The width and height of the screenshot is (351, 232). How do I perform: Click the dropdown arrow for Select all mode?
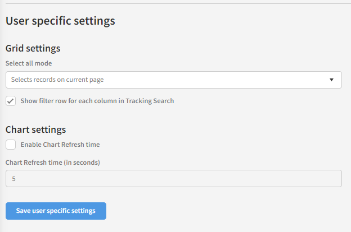331,80
